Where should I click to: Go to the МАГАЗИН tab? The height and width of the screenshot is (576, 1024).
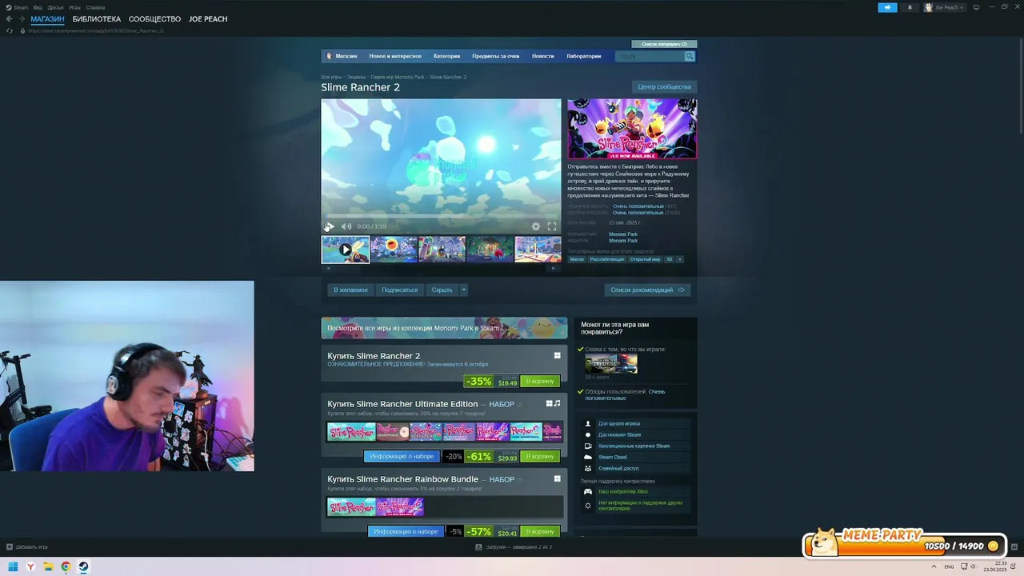pos(47,19)
